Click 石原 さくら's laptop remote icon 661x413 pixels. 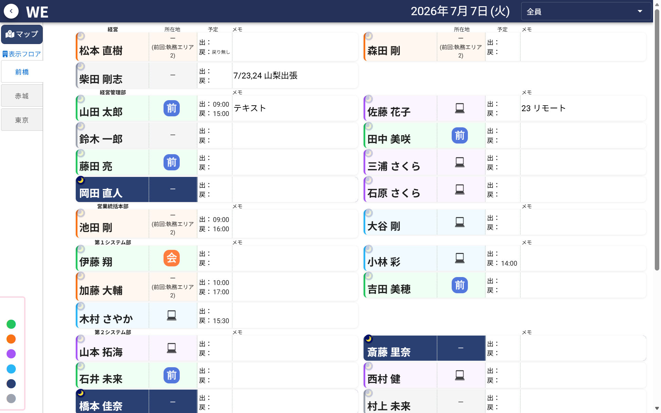tap(460, 189)
